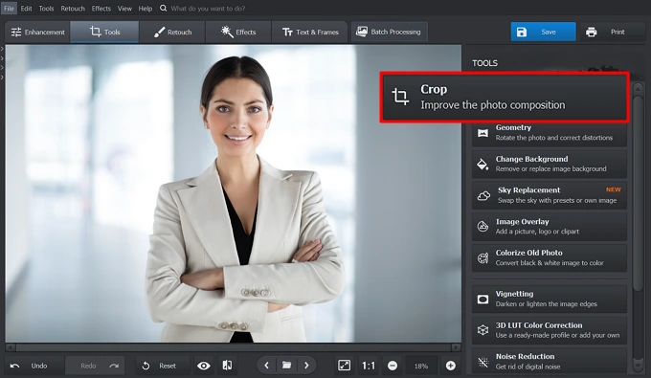Click the Image Overlay icon
The width and height of the screenshot is (651, 378).
pyautogui.click(x=483, y=227)
